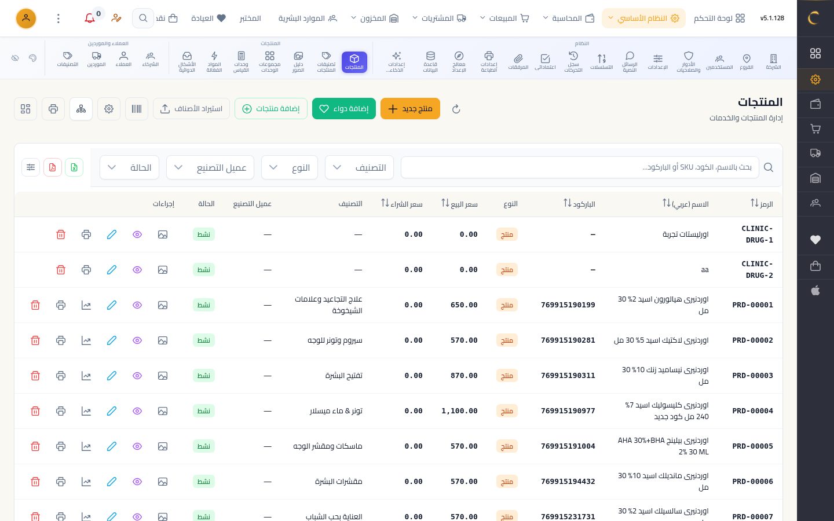Sort table by الرمز column
Image resolution: width=834 pixels, height=521 pixels.
click(762, 204)
